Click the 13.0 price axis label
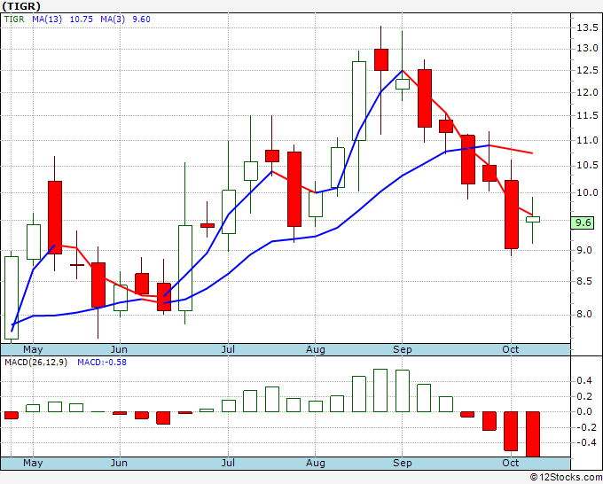The height and width of the screenshot is (484, 603). tap(587, 49)
